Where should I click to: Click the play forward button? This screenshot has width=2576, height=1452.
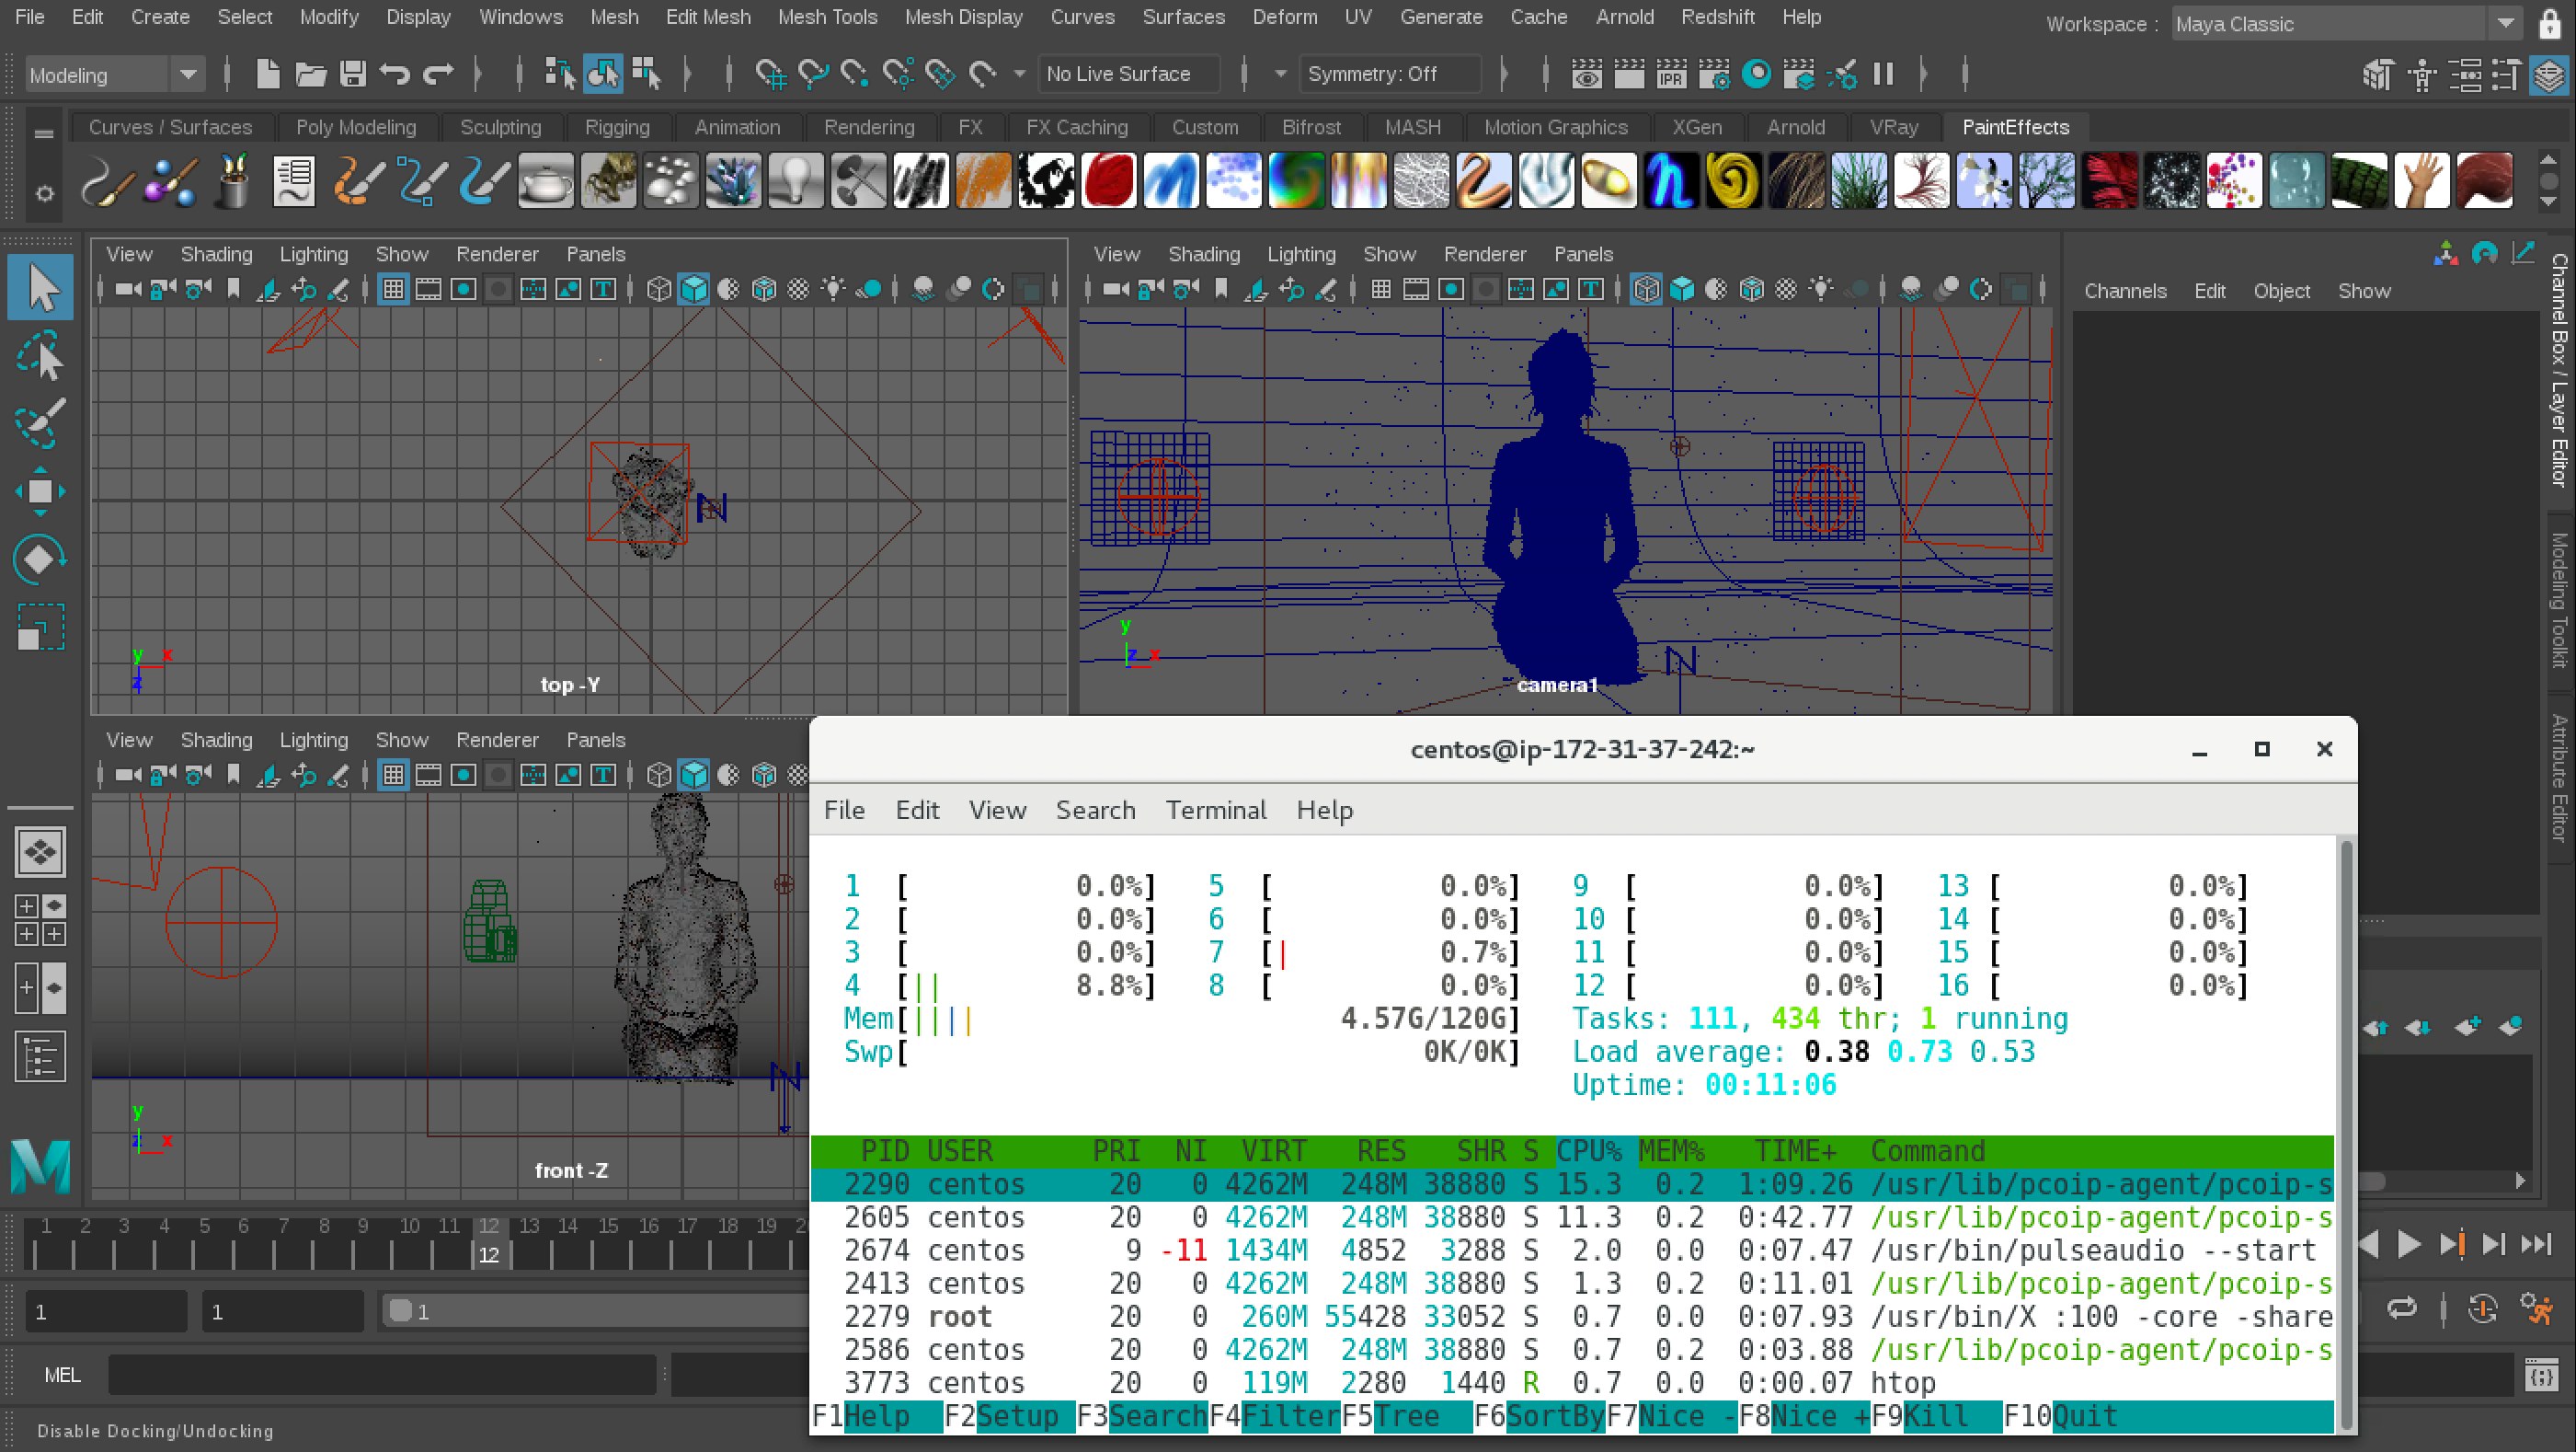pyautogui.click(x=2409, y=1244)
